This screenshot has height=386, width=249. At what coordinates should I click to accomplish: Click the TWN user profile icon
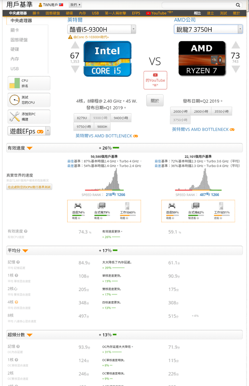[40, 5]
